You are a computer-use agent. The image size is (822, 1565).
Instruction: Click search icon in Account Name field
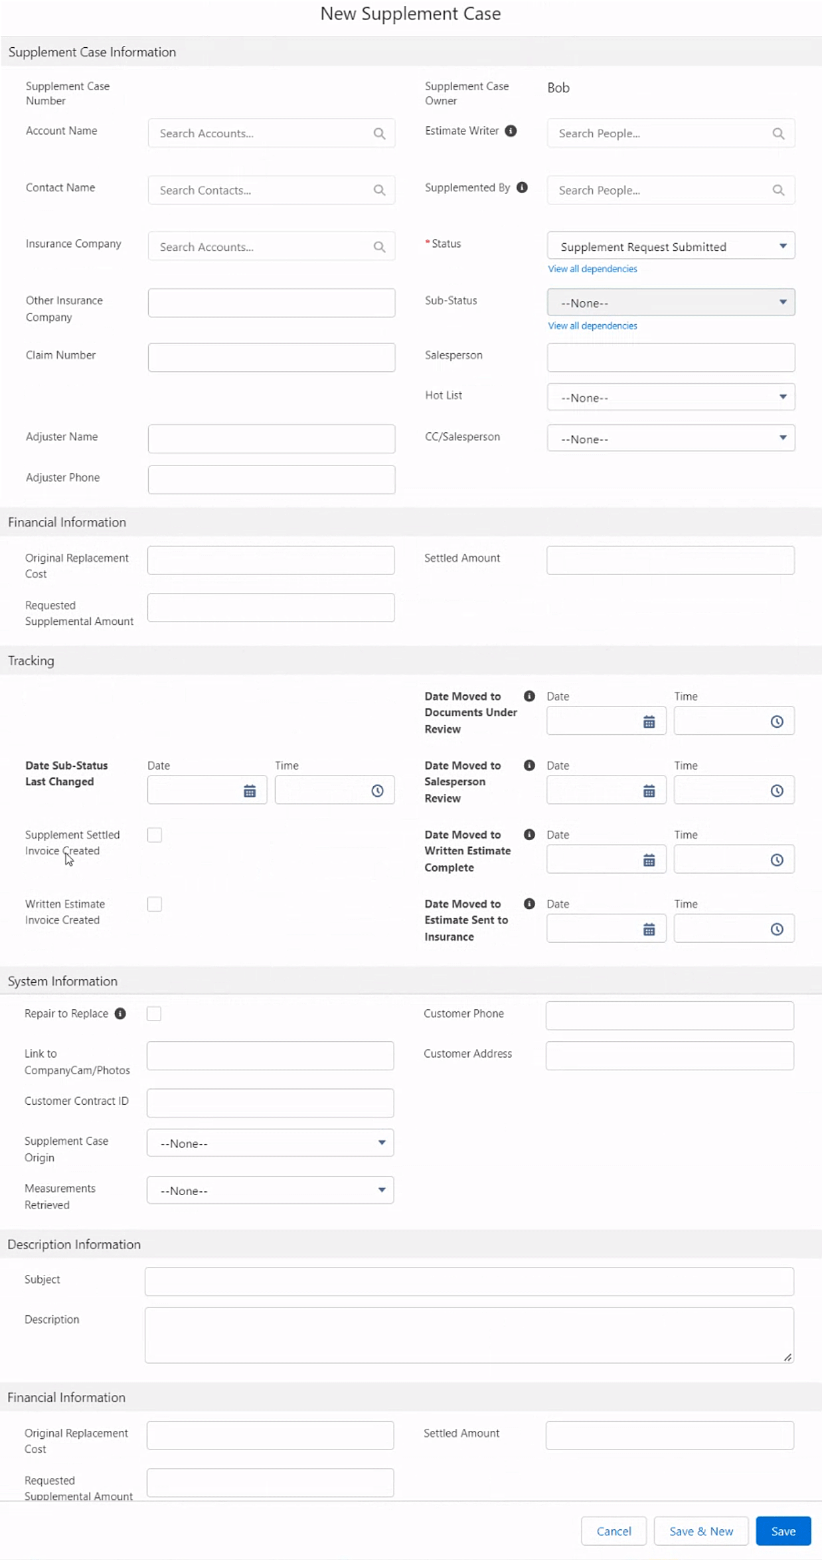379,133
